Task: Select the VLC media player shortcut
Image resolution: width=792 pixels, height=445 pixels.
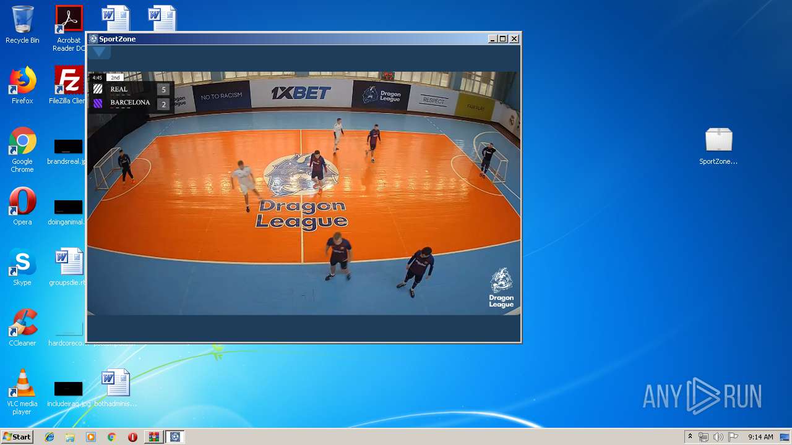Action: click(22, 392)
